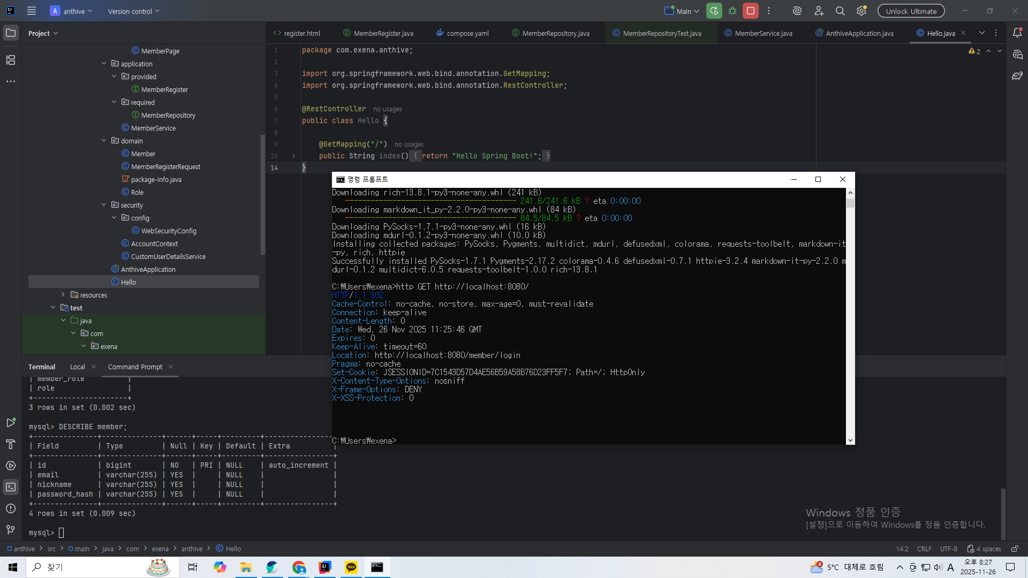Open the Git tool window icon

[11, 530]
